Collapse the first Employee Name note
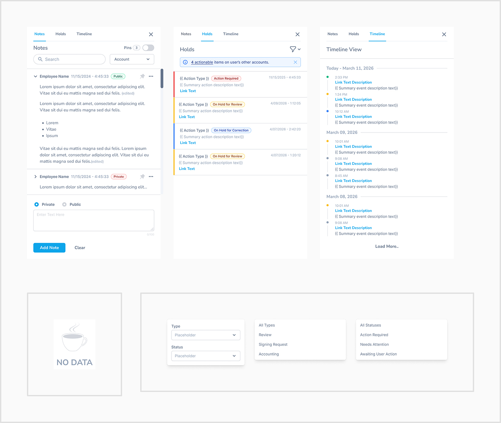501x423 pixels. click(35, 76)
